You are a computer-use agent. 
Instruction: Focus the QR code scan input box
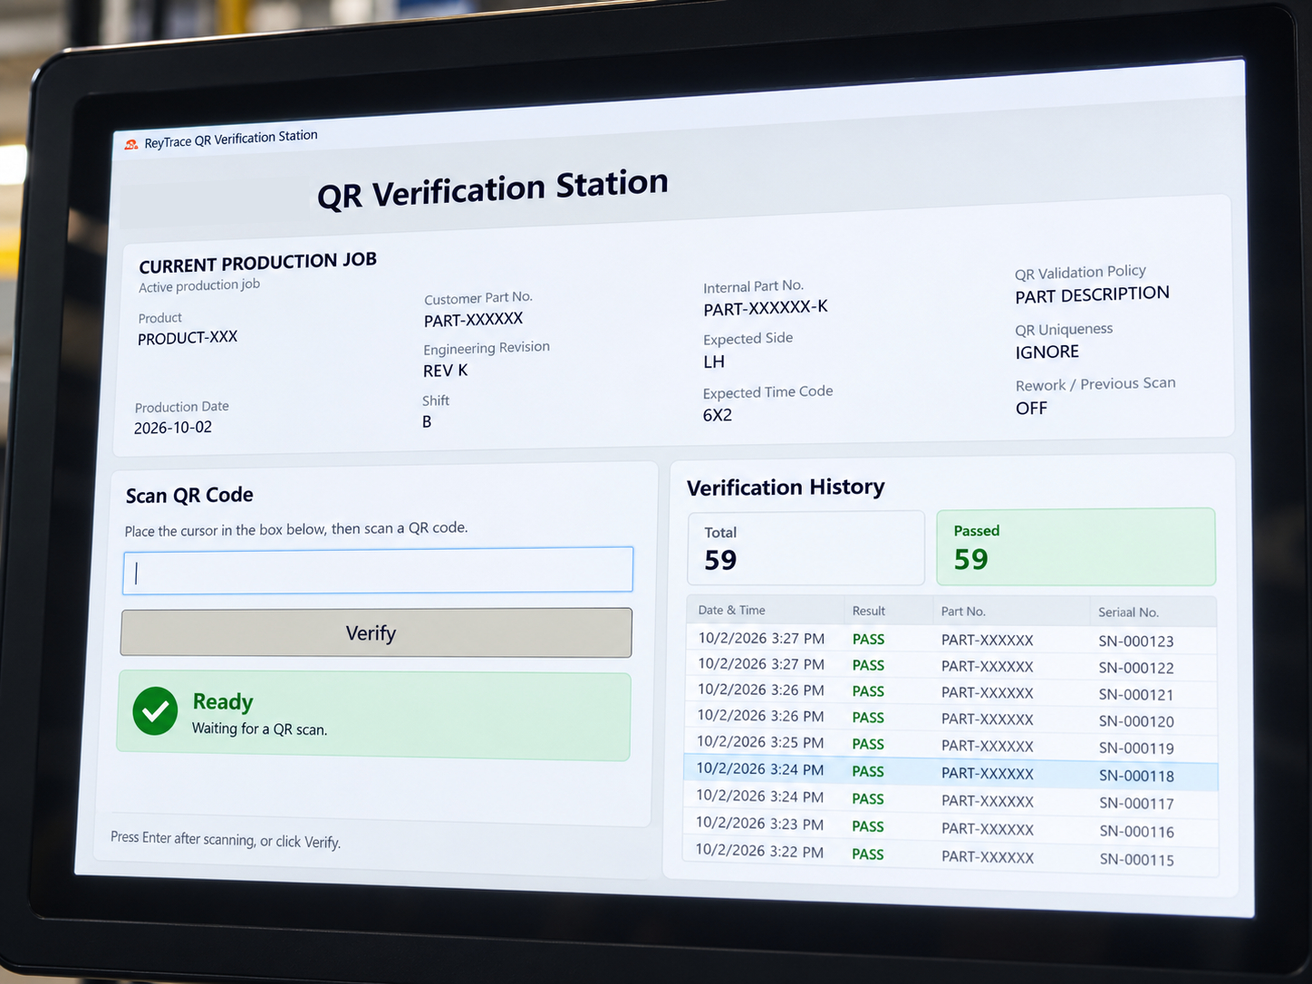coord(378,570)
